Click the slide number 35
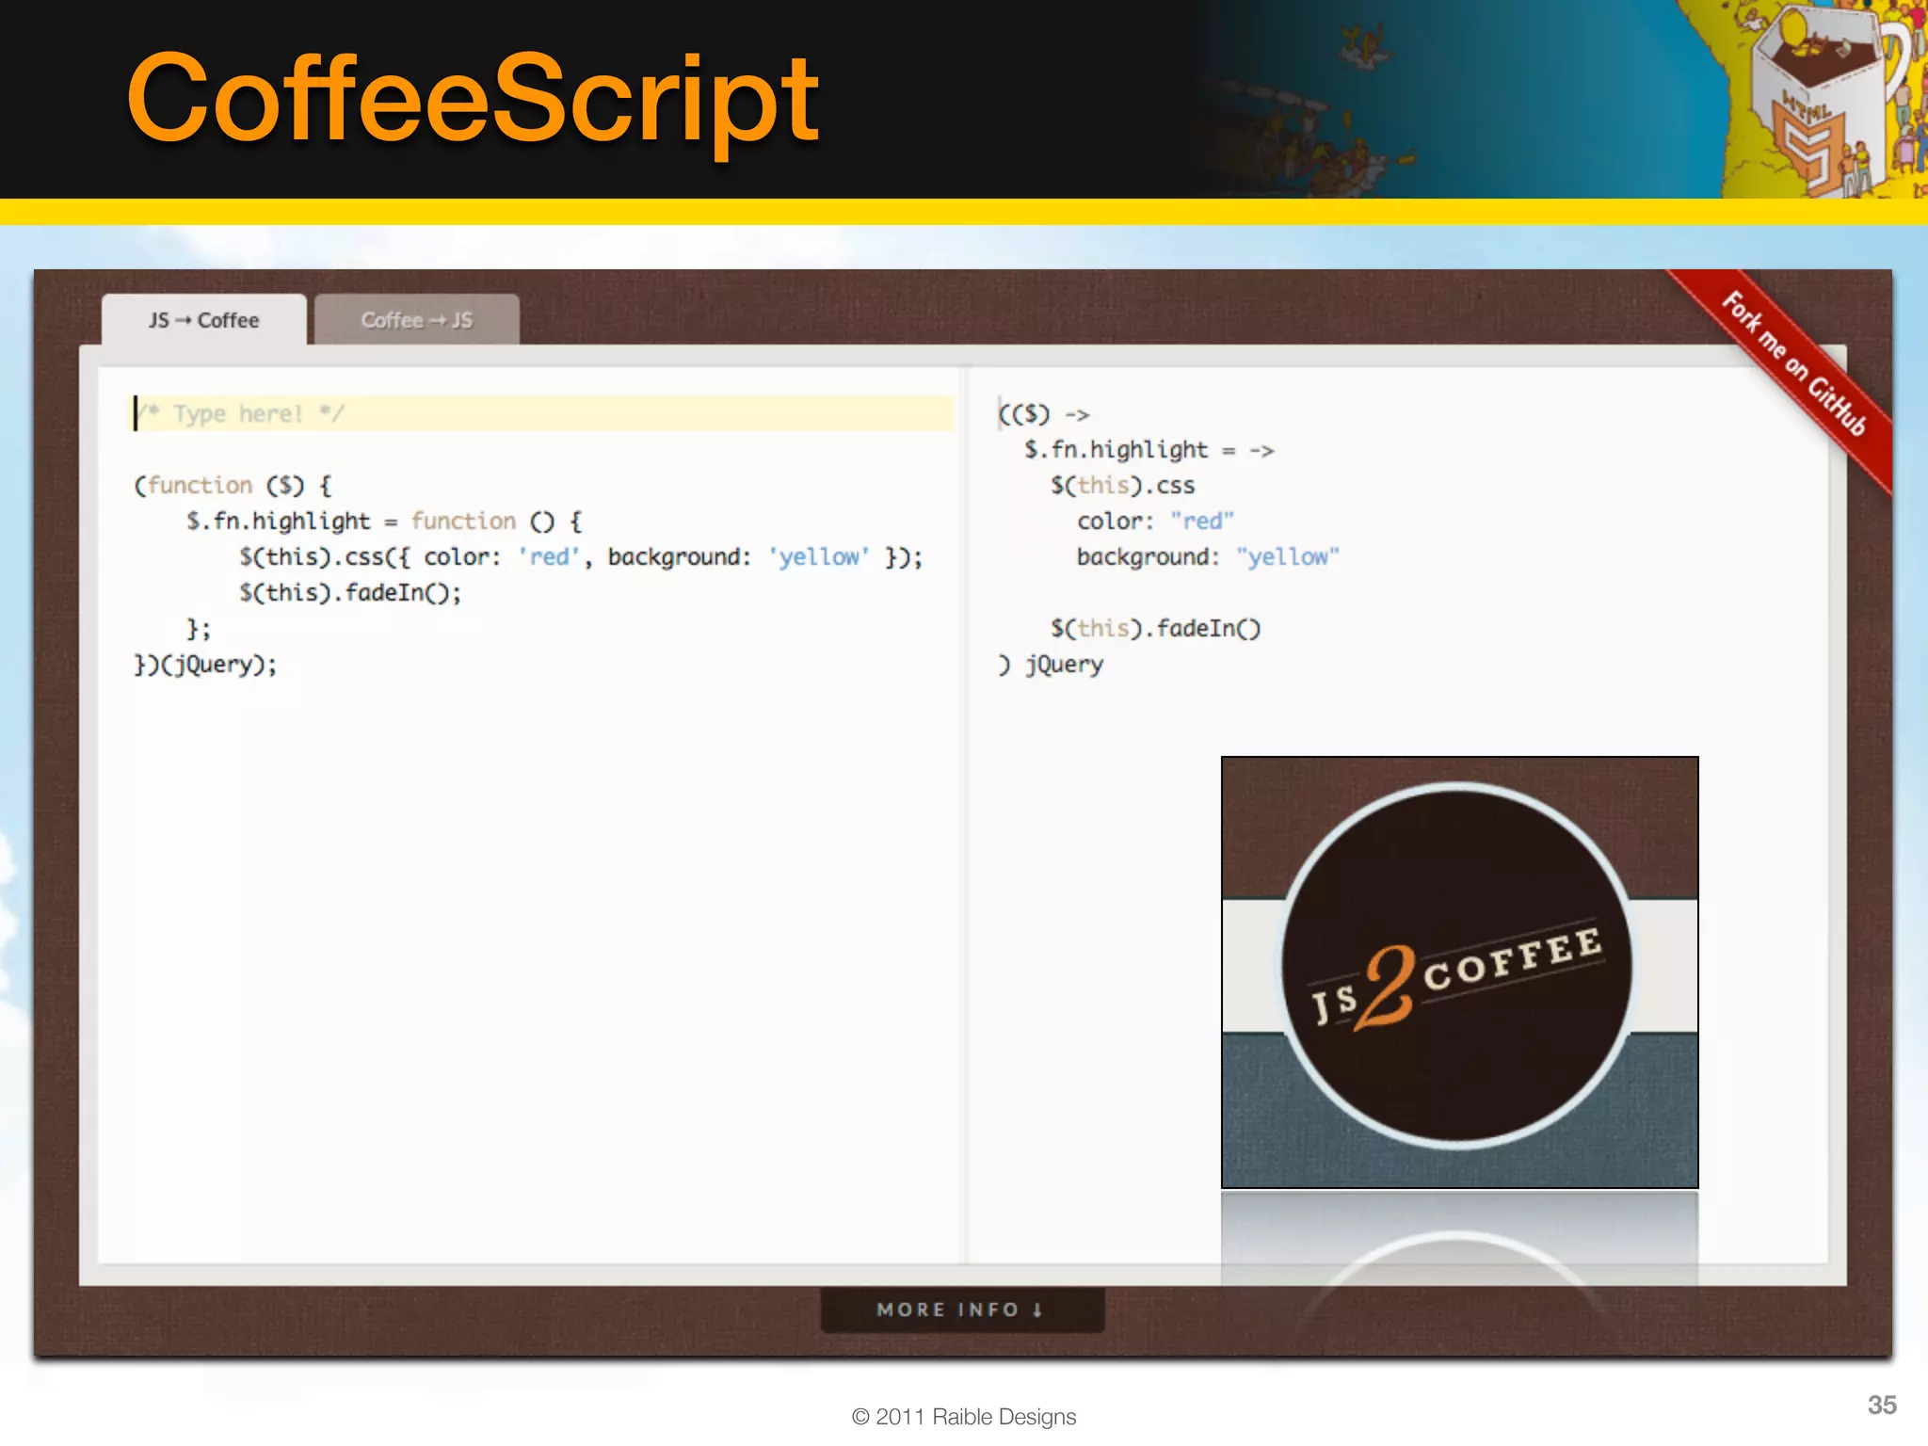Image resolution: width=1928 pixels, height=1446 pixels. 1882,1405
